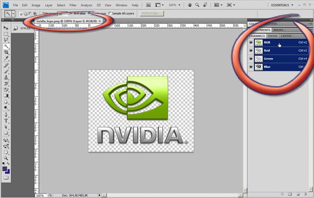This screenshot has width=314, height=198.
Task: Select the 3D Rotate tool
Action: (6, 140)
